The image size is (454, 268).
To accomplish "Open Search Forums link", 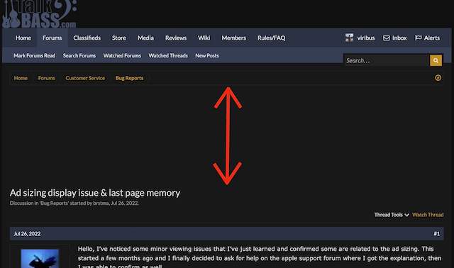I will pyautogui.click(x=79, y=55).
